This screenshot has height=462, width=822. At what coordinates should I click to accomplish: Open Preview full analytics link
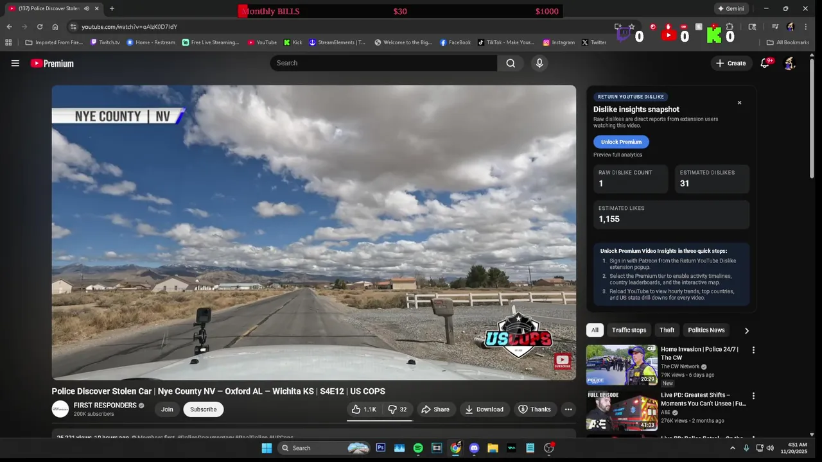pos(618,155)
